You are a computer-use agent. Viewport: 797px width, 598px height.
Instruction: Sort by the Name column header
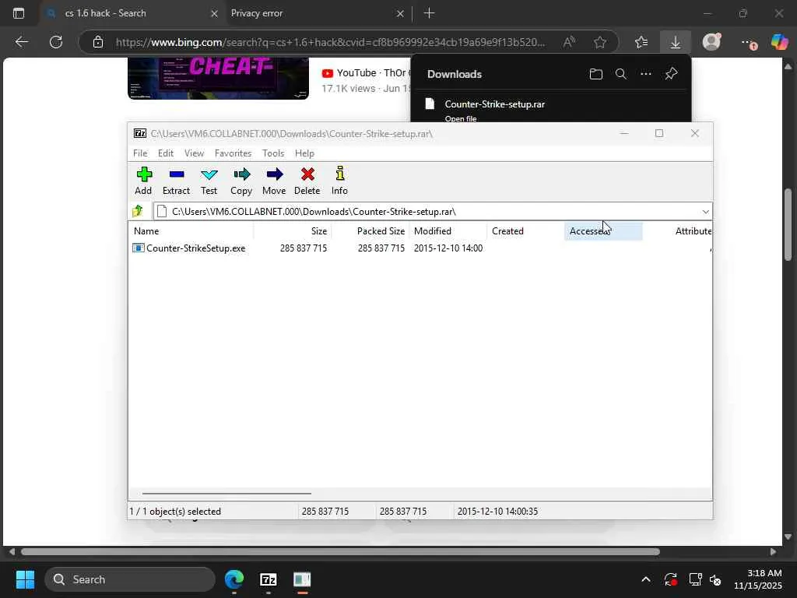[191, 230]
